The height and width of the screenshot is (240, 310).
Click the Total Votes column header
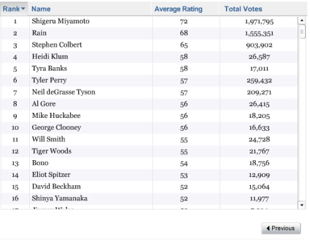(x=243, y=9)
